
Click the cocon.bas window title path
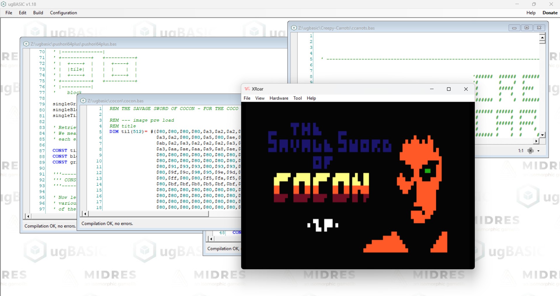pyautogui.click(x=116, y=101)
